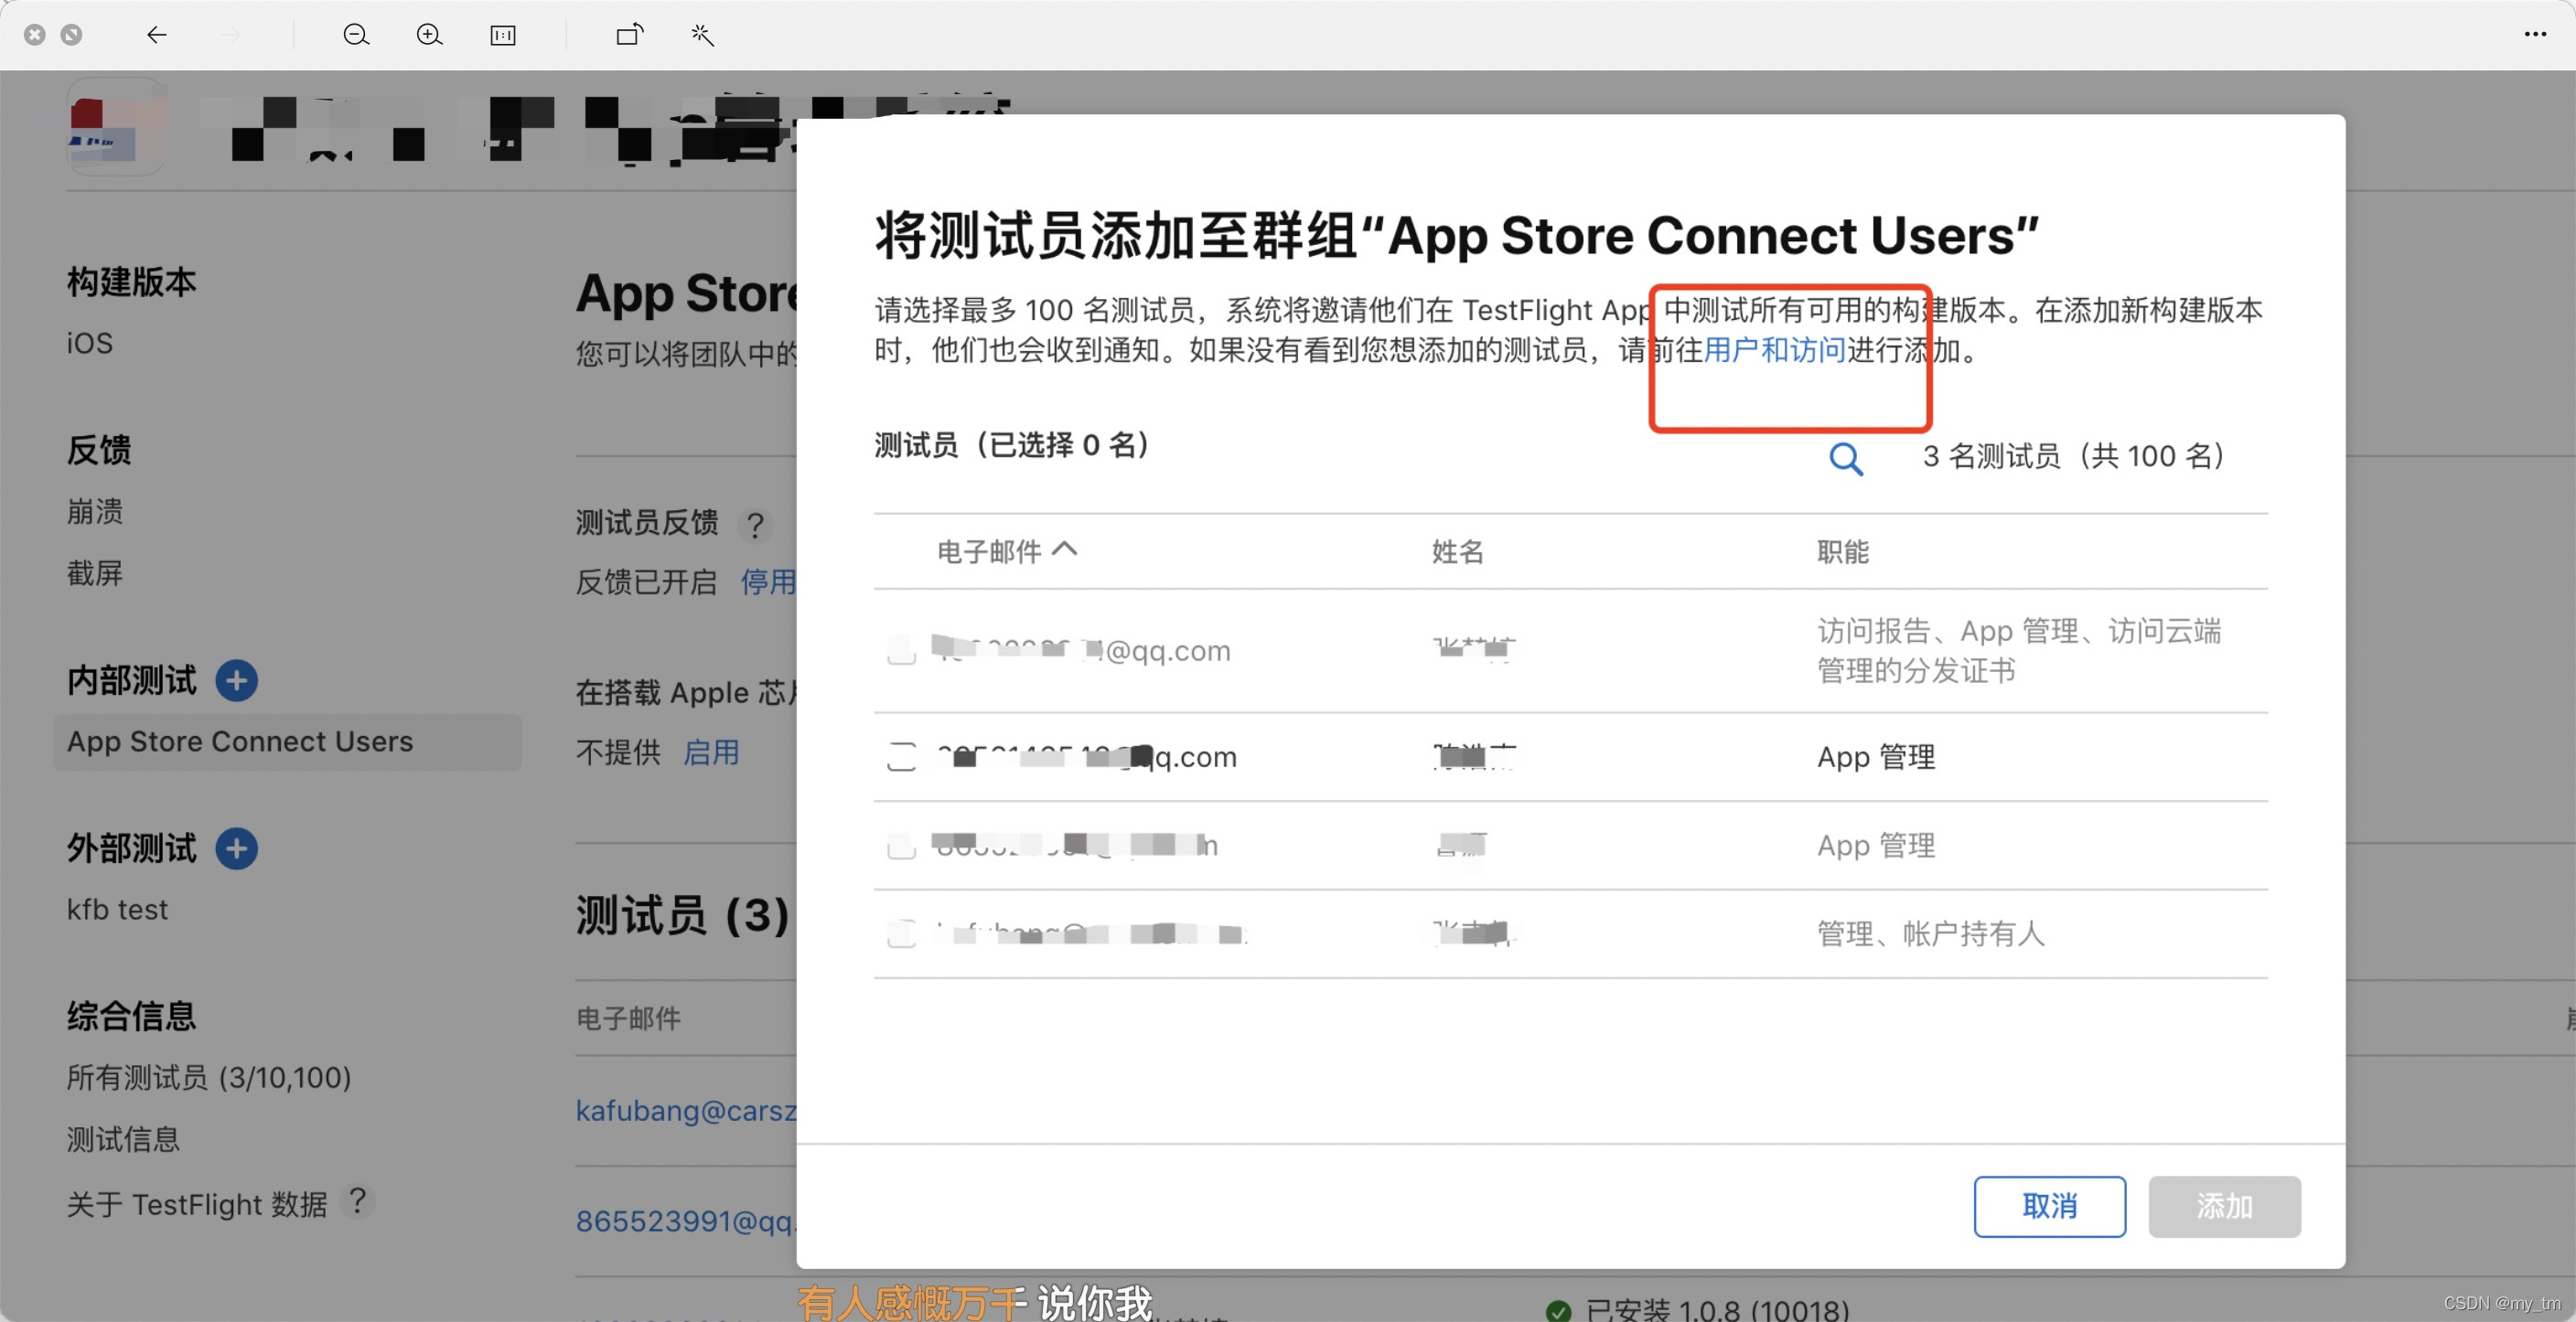Click the 停用 link beside 反馈已开启
This screenshot has height=1322, width=2576.
coord(768,581)
